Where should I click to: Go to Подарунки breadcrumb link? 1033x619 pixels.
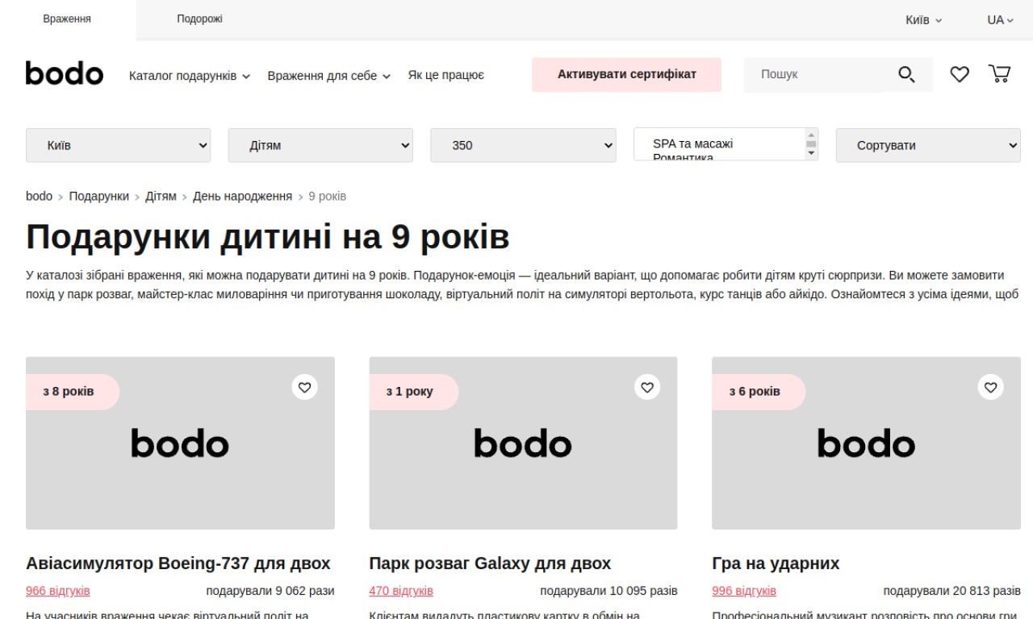point(98,196)
